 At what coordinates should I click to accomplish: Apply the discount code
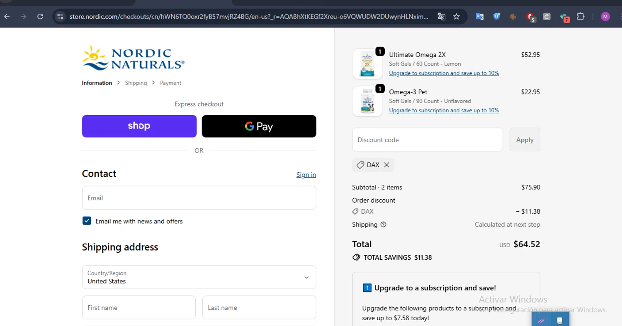point(525,140)
